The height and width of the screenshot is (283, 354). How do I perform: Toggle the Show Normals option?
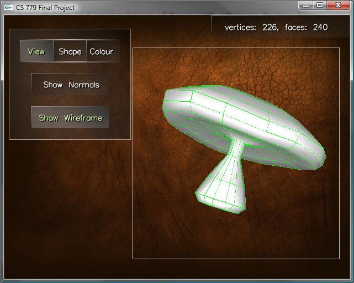coord(70,85)
